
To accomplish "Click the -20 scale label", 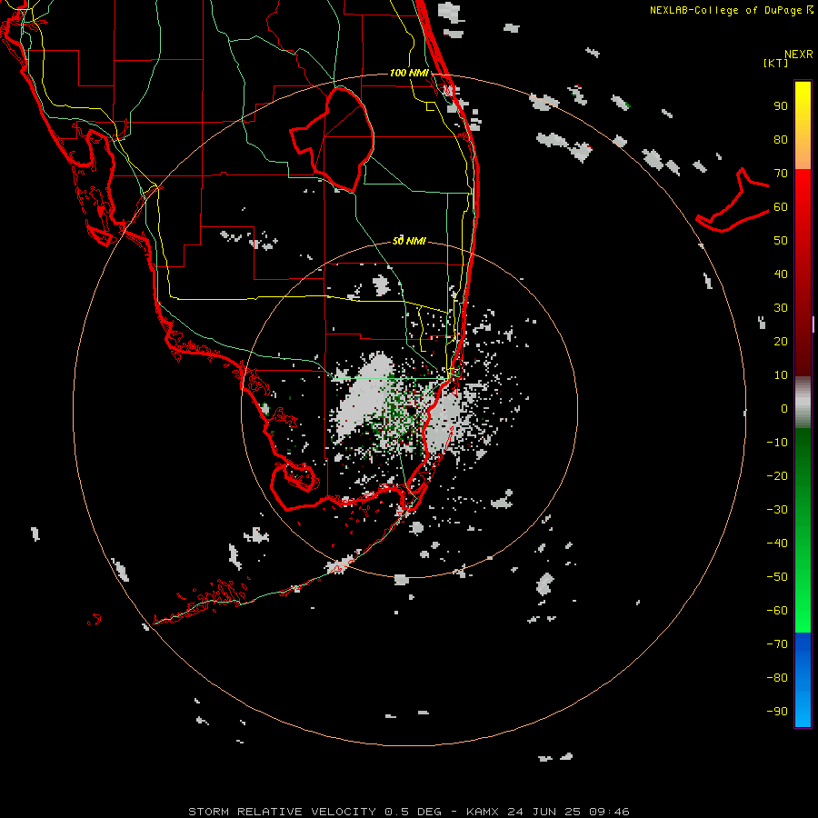I will [777, 475].
